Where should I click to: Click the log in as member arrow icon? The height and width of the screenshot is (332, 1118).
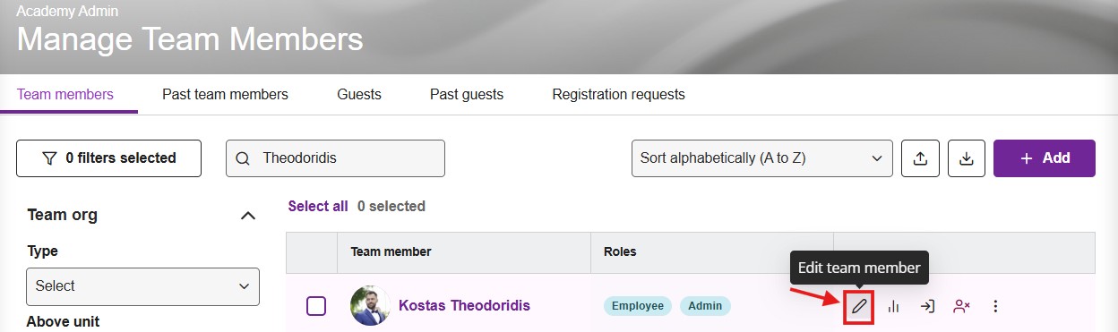pyautogui.click(x=927, y=306)
